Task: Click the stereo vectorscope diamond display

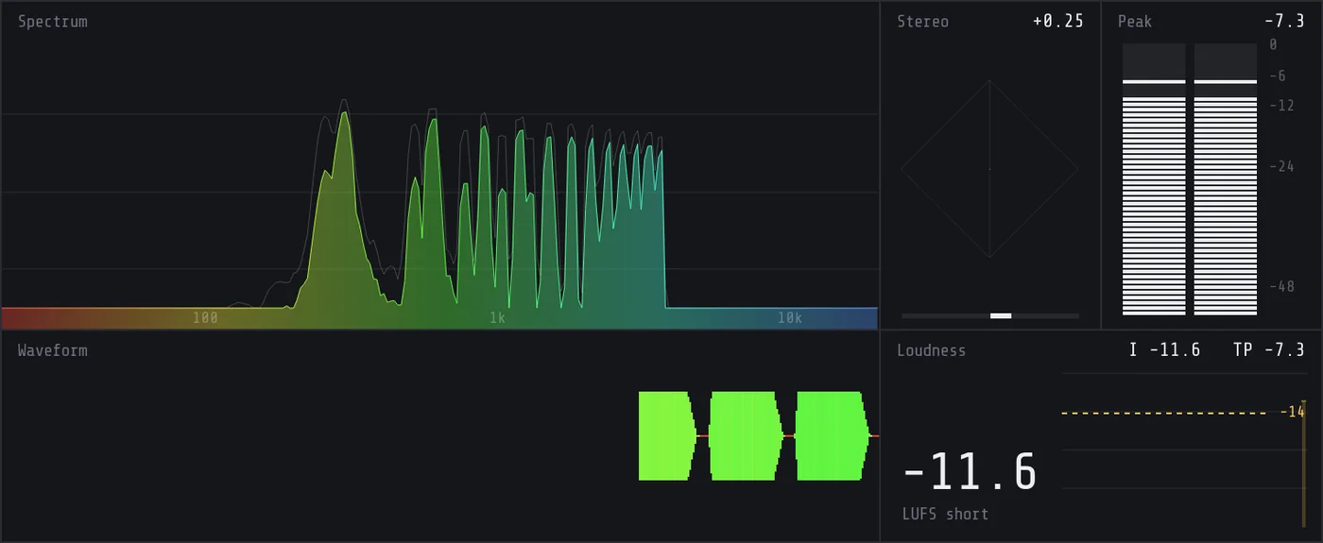Action: tap(989, 169)
